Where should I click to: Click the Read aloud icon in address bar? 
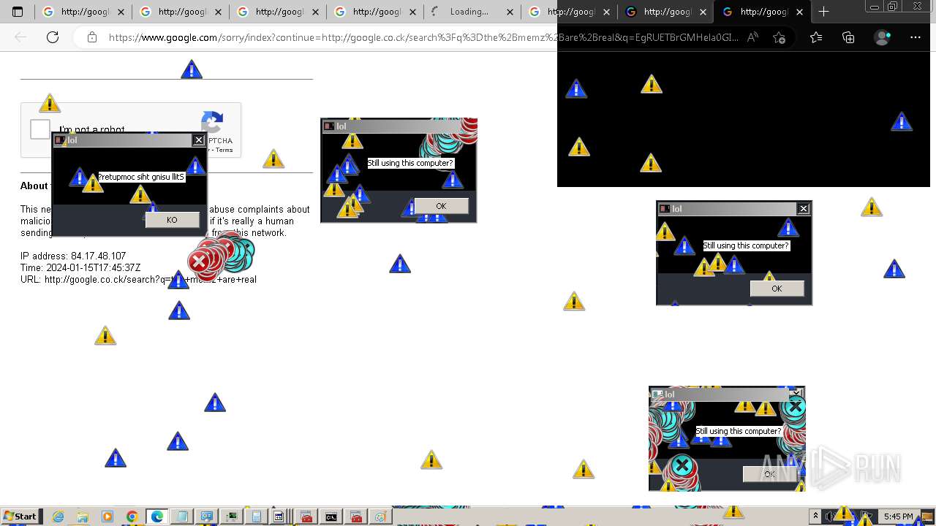click(752, 37)
